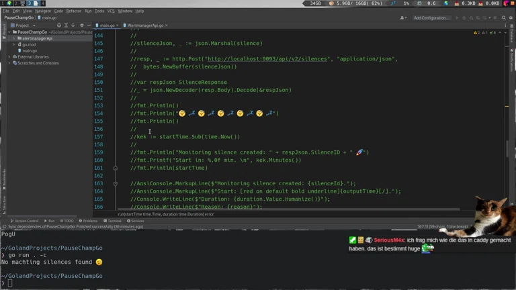The width and height of the screenshot is (516, 290).
Task: Switch to the AlertmanagerApi.go tab
Action: pos(145,26)
